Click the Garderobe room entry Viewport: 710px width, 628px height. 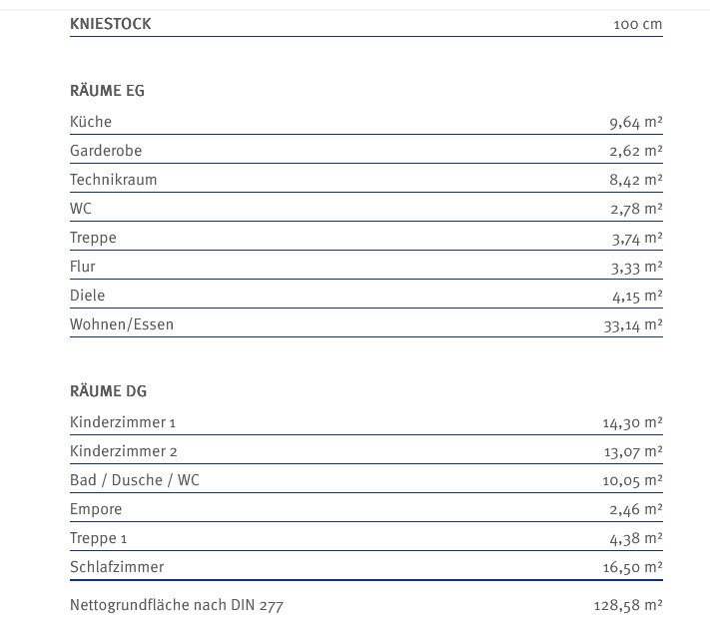pyautogui.click(x=106, y=151)
